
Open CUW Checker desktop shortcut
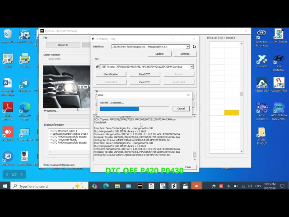pyautogui.click(x=279, y=36)
